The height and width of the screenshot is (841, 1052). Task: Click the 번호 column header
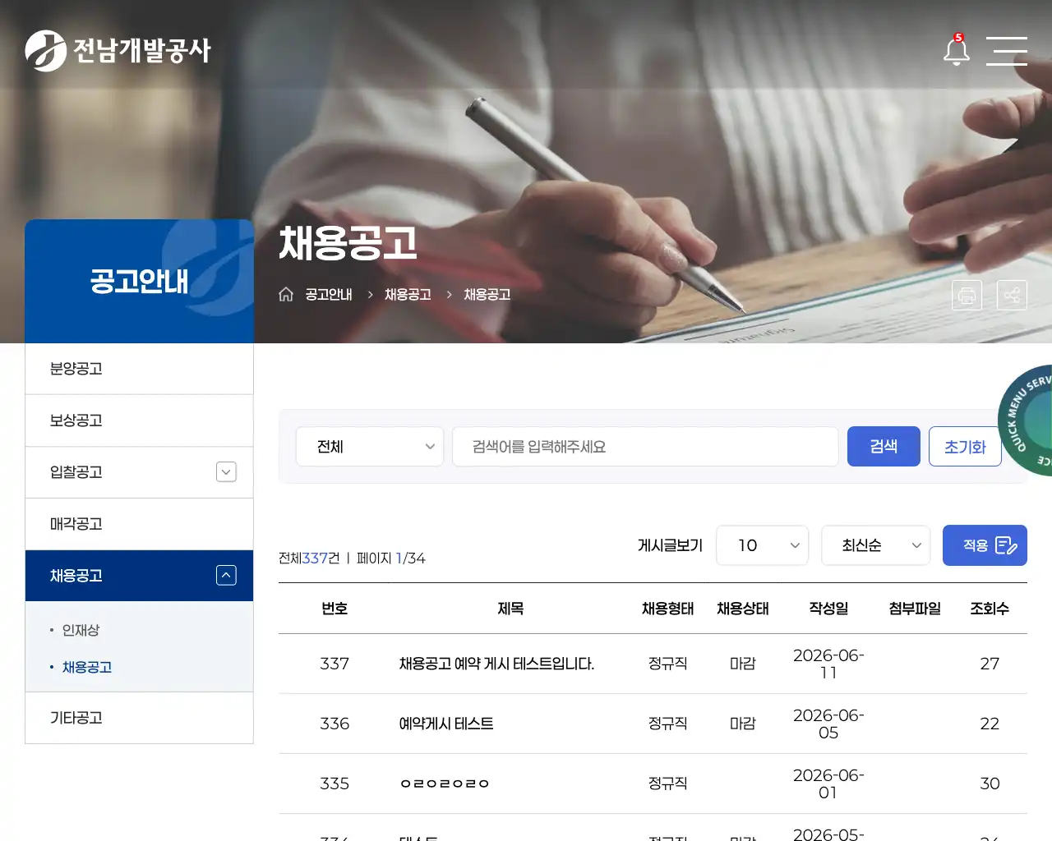pos(335,609)
